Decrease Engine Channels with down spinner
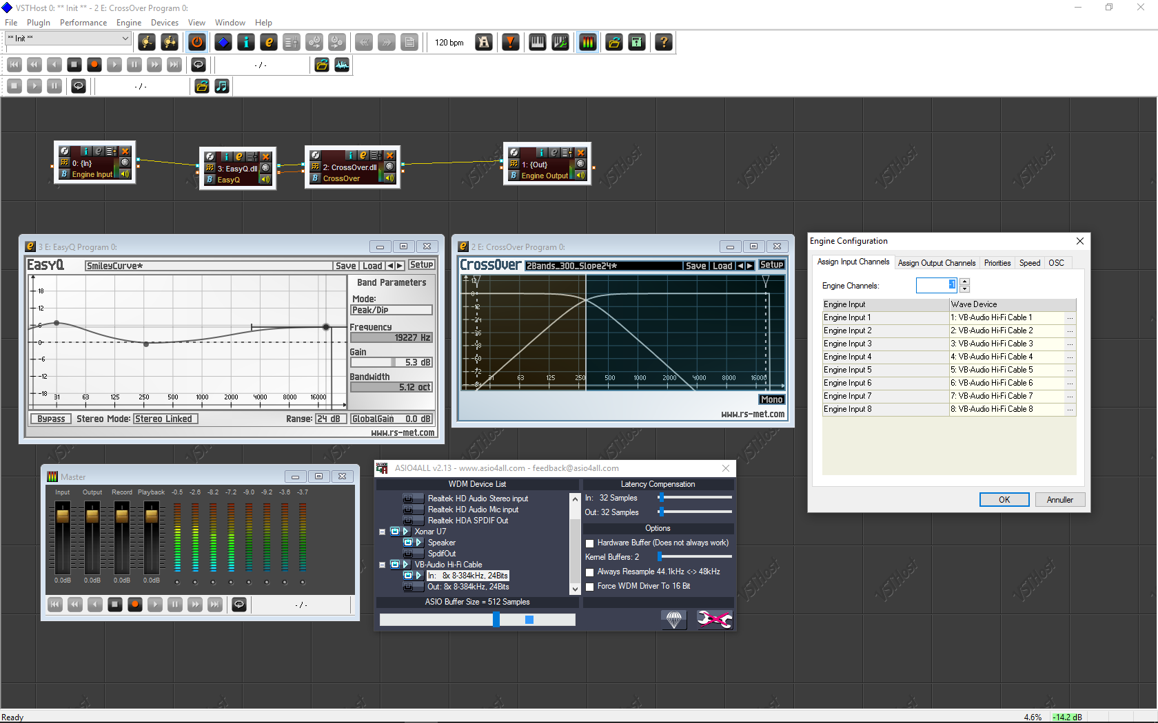 point(964,289)
